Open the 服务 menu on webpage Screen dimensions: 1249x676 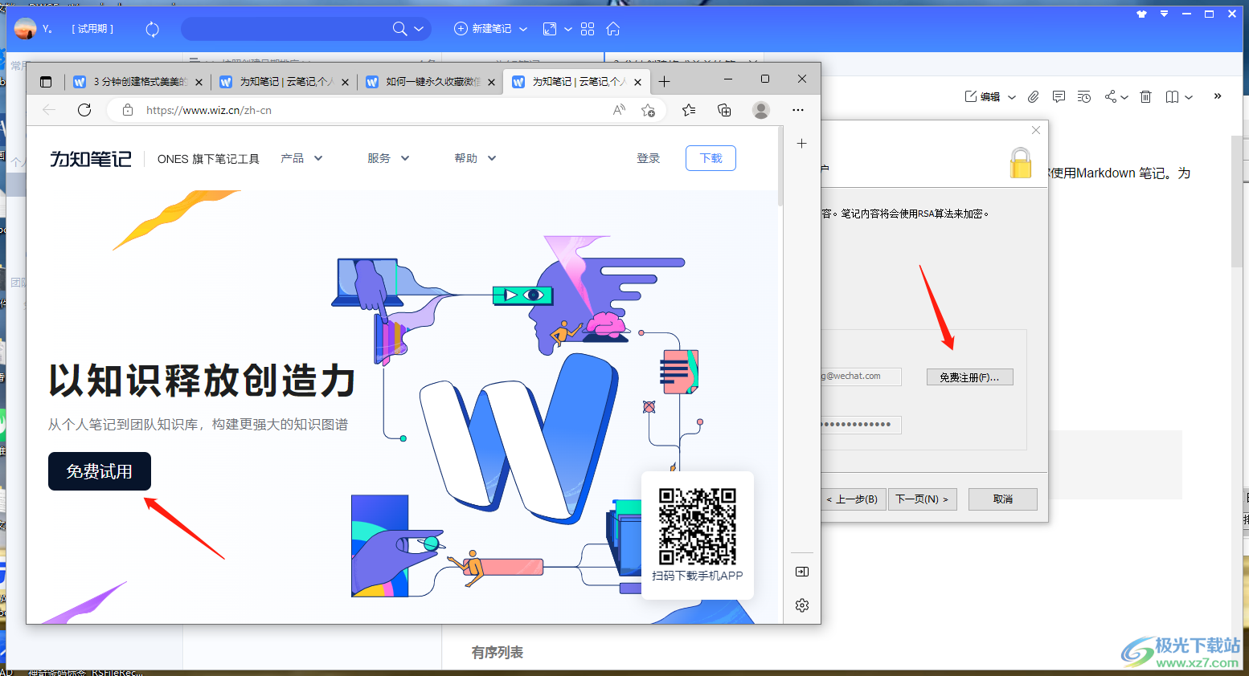[388, 158]
